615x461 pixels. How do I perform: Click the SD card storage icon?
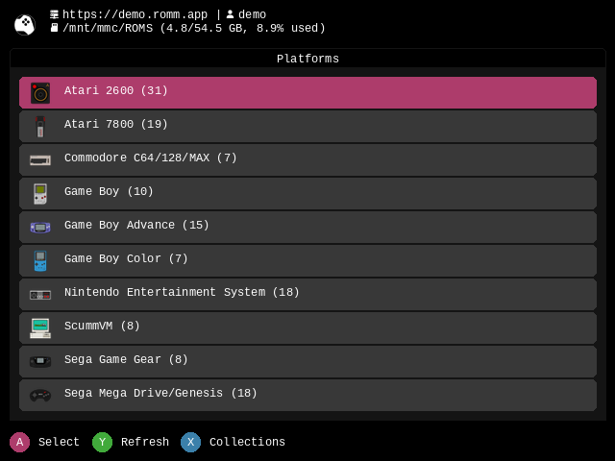click(x=55, y=28)
